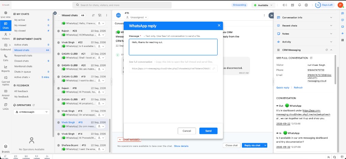Open the widgets grid icon on right rail

pos(343,40)
